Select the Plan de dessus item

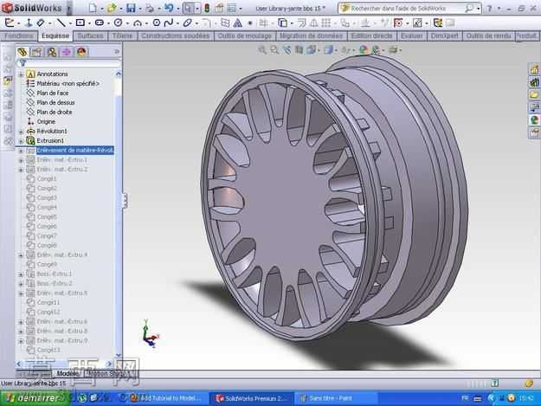(x=55, y=103)
